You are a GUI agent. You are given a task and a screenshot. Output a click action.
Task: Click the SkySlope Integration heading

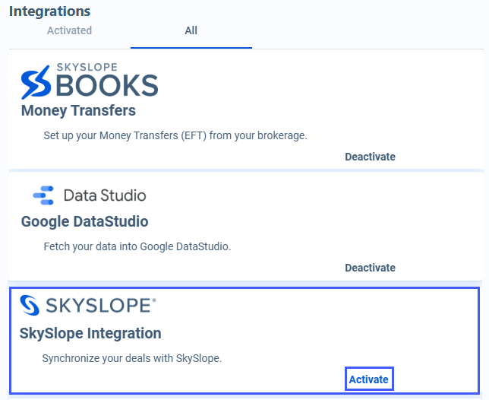pos(90,334)
